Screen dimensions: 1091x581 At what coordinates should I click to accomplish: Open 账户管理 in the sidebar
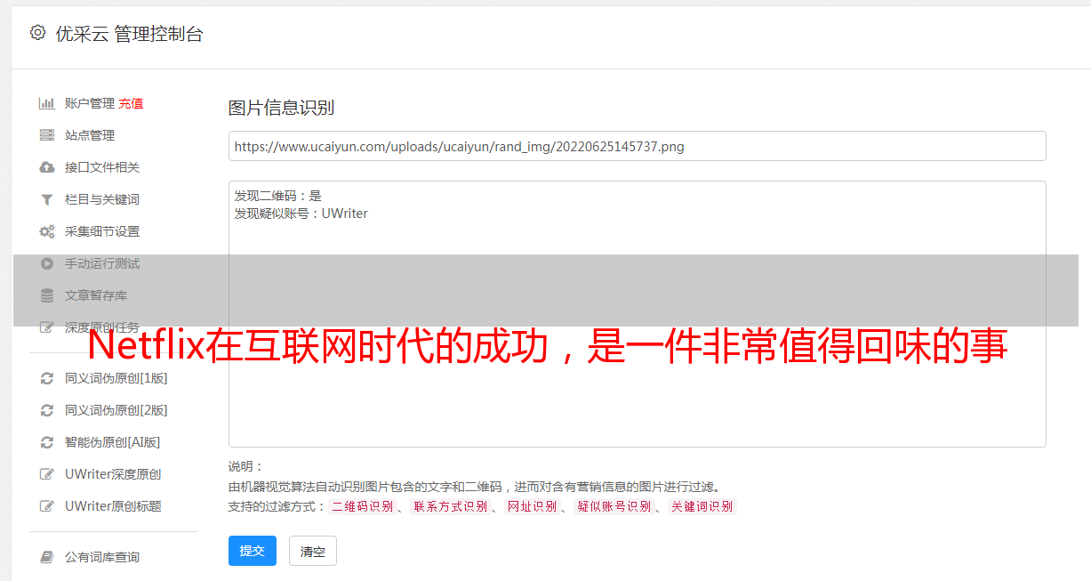coord(90,103)
